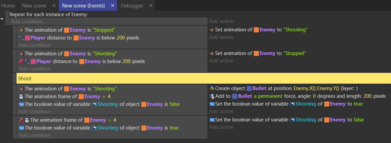Click the Var icon of the "Shooting is false" condition
Viewport: 391px width, 143px height.
tap(21, 104)
